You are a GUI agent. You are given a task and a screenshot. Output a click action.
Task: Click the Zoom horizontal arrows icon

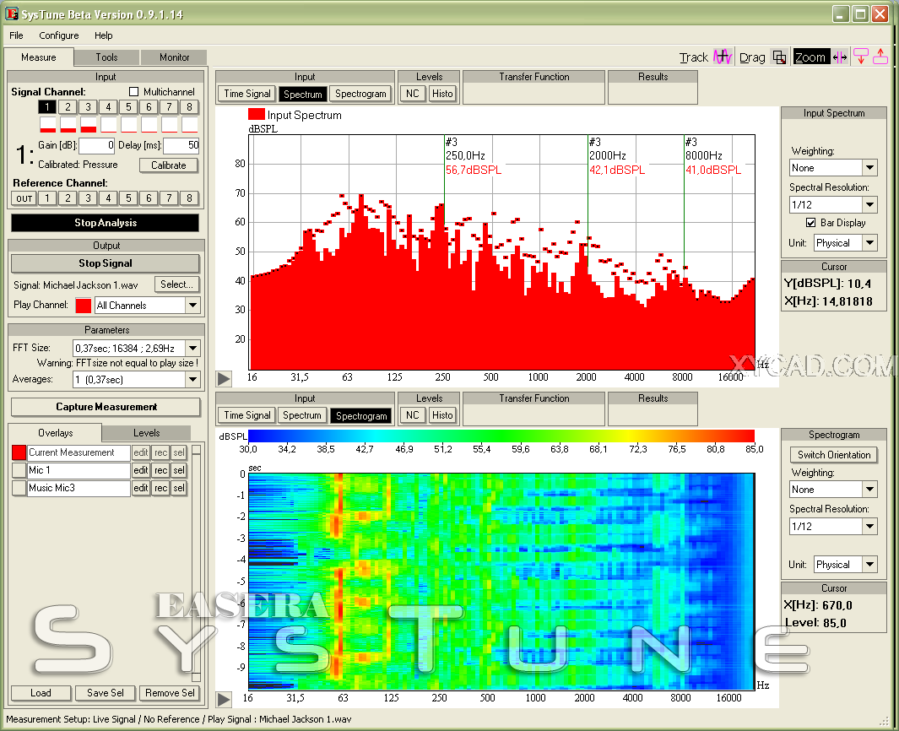840,57
